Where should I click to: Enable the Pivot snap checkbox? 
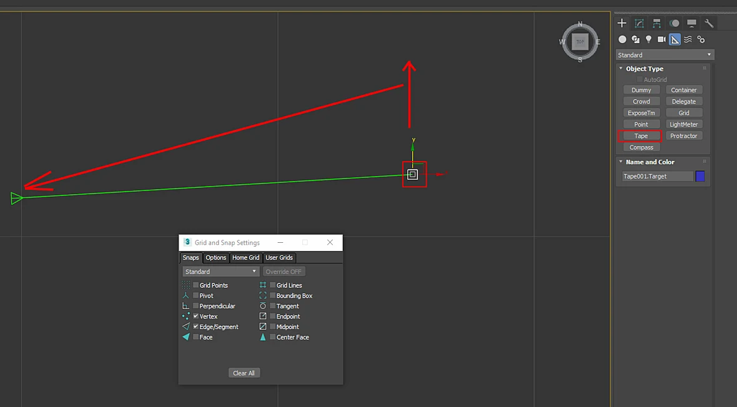point(196,295)
